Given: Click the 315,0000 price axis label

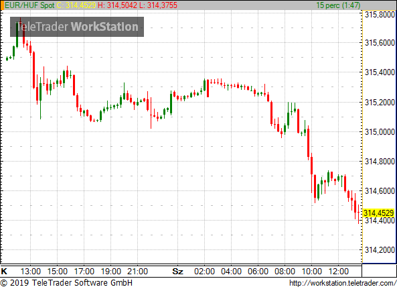Looking at the screenshot, I should point(380,132).
